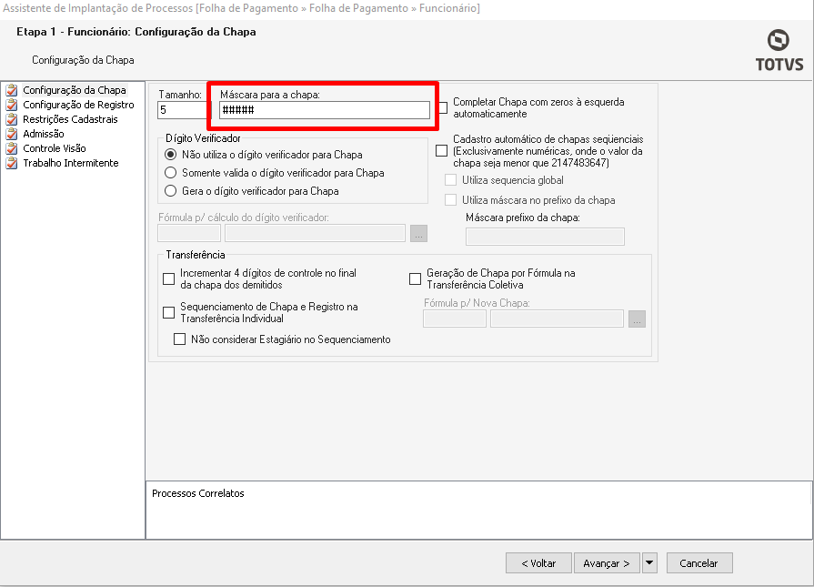Toggle 'Utiliza máscara no prefixo da chapa'
The height and width of the screenshot is (587, 814).
450,200
